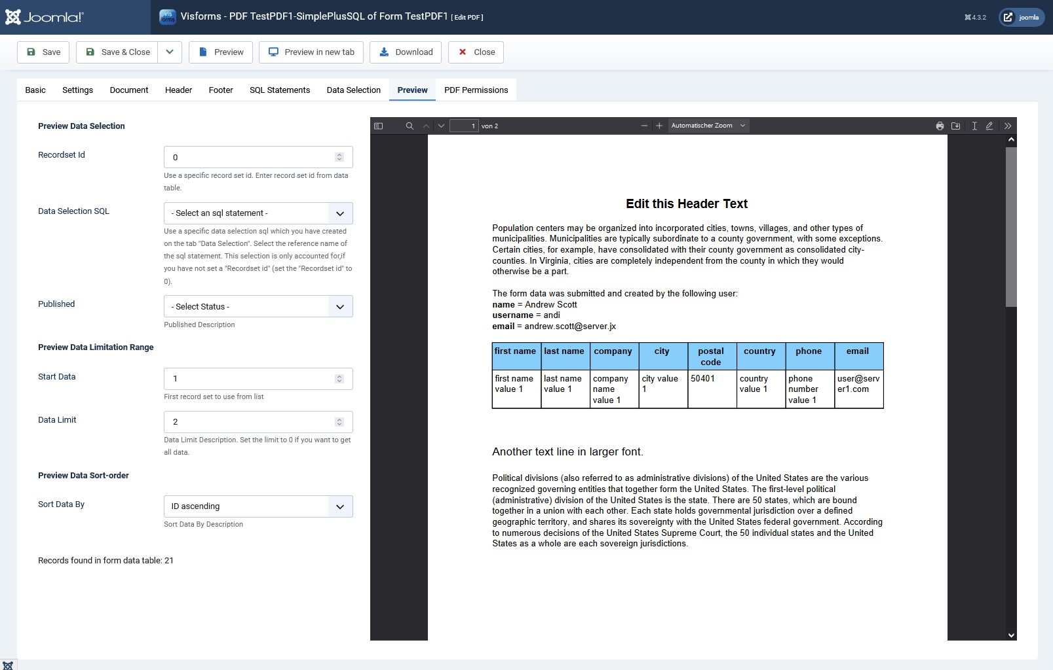This screenshot has height=670, width=1053.
Task: Click the Preview in new tab button
Action: 311,52
